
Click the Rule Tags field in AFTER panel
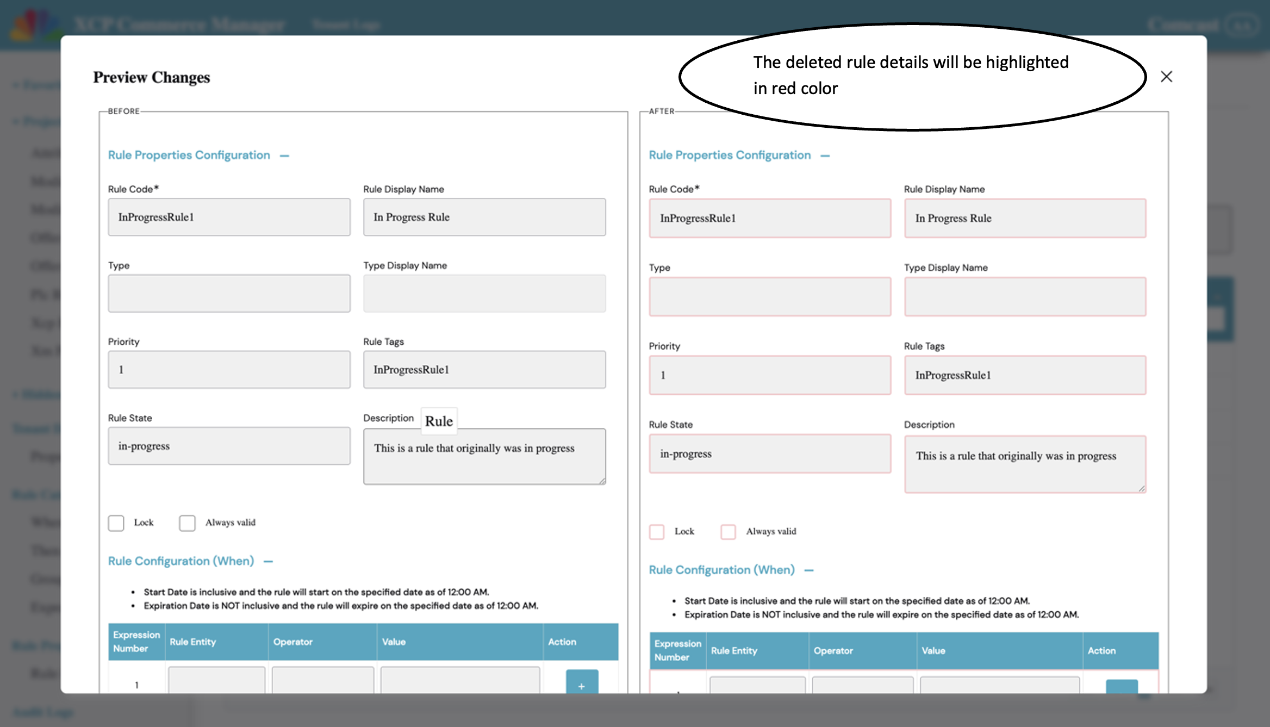(x=1025, y=375)
